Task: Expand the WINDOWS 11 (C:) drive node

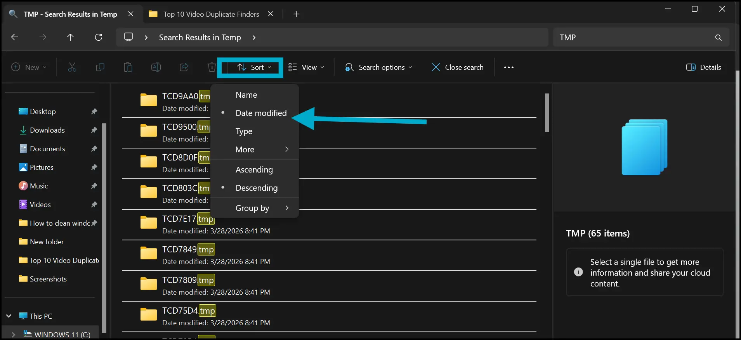Action: tap(14, 335)
